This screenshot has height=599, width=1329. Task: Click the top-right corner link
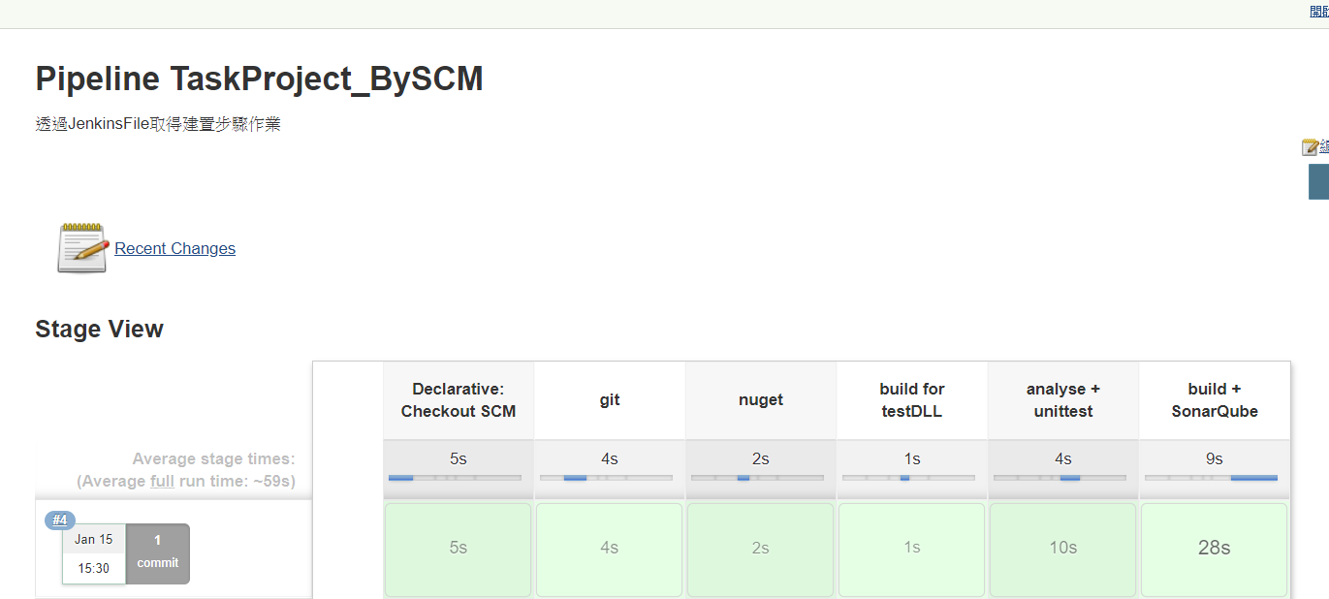[x=1319, y=13]
